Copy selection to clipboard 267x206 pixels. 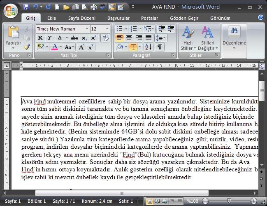(27, 37)
